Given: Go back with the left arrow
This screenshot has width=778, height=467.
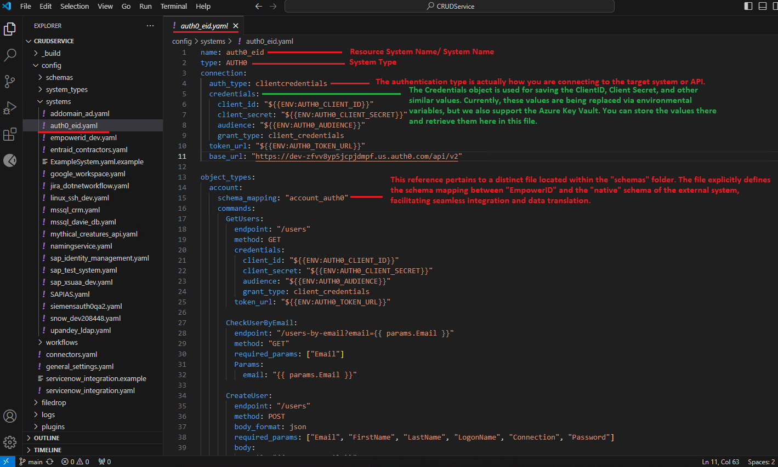Looking at the screenshot, I should (259, 6).
